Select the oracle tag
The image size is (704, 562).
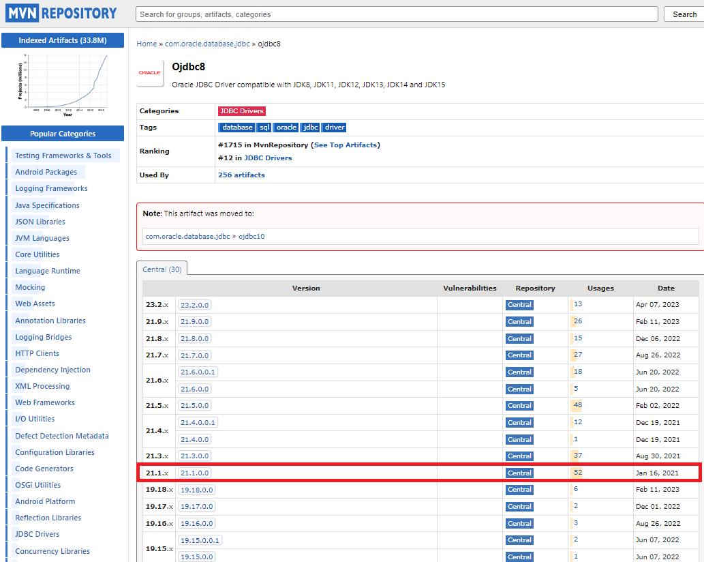click(286, 128)
